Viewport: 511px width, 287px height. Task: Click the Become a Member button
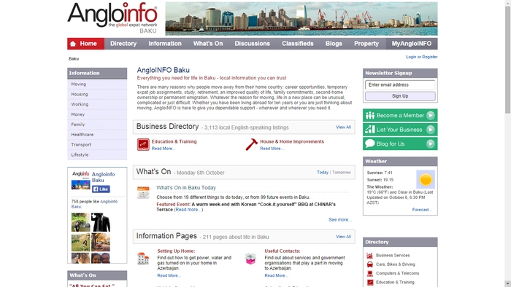[x=400, y=115]
